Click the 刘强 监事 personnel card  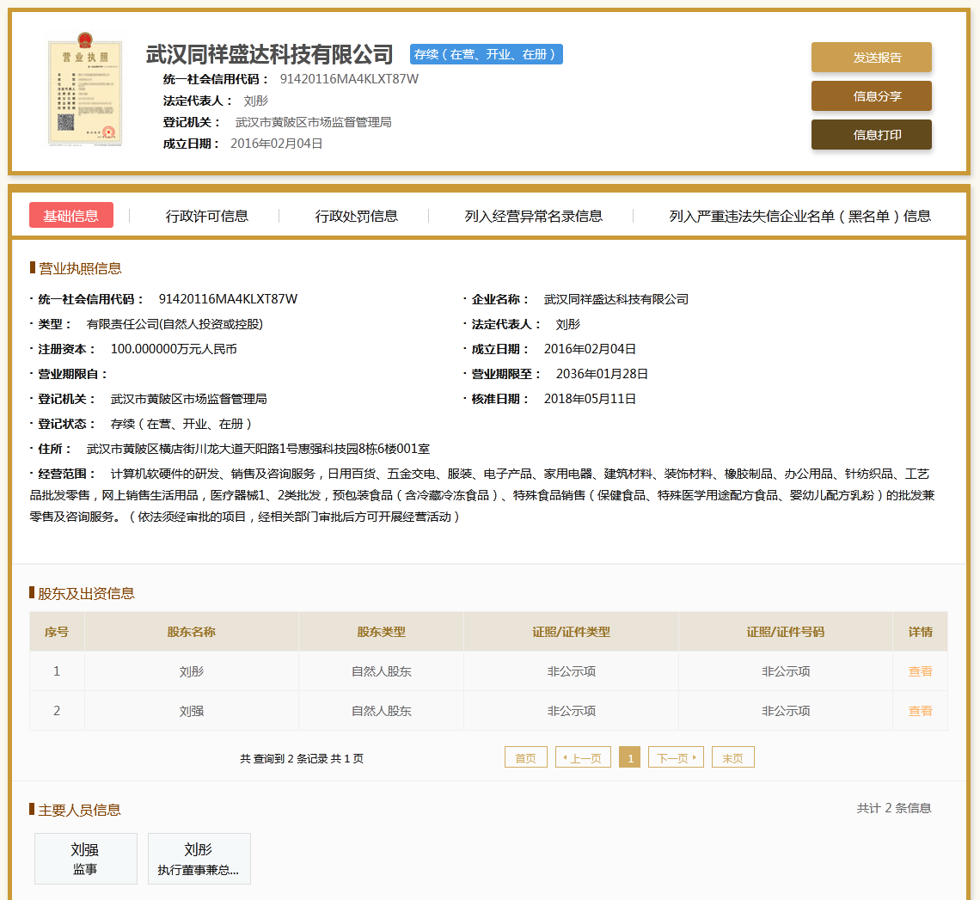tap(85, 858)
